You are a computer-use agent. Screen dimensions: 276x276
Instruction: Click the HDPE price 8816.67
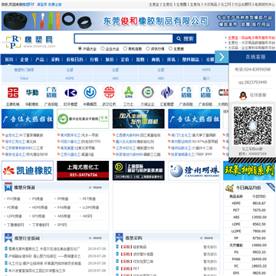259,203
